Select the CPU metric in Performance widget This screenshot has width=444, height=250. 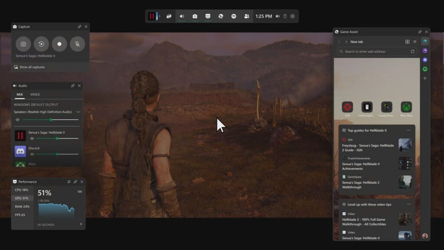tap(22, 190)
